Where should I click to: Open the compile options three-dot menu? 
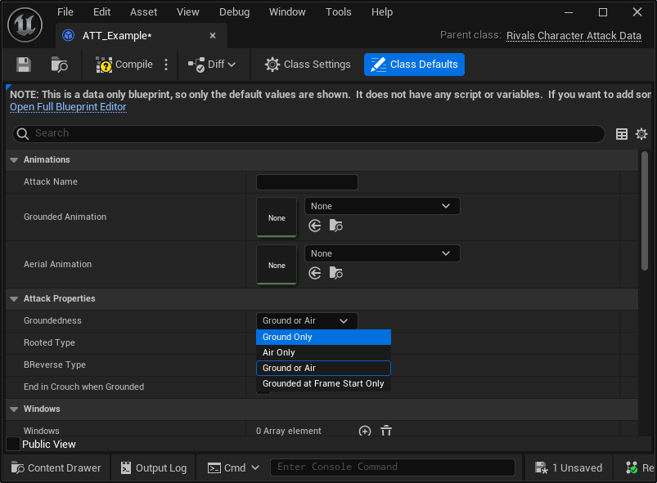pos(166,65)
